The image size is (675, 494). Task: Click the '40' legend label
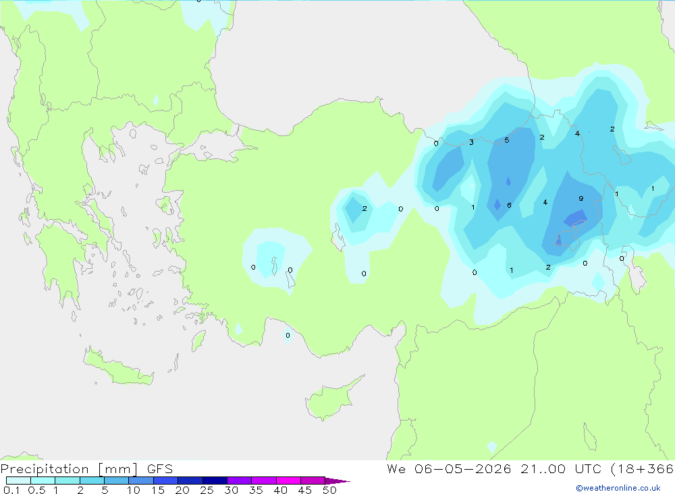(x=280, y=490)
